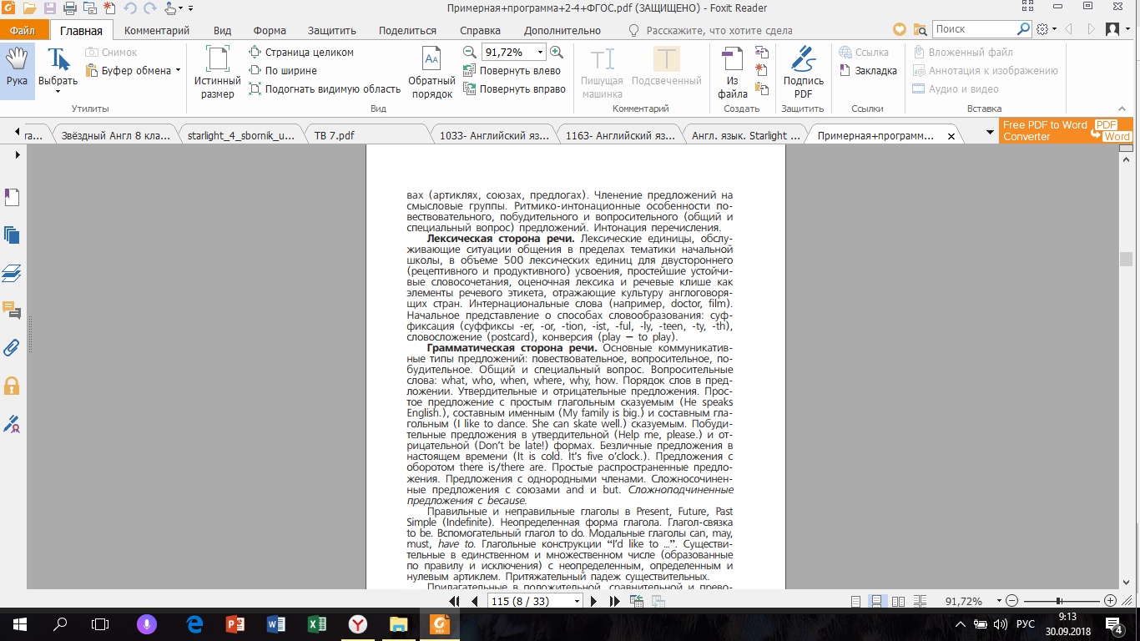1140x641 pixels.
Task: Enable facing pages display mode in status bar
Action: [x=898, y=601]
